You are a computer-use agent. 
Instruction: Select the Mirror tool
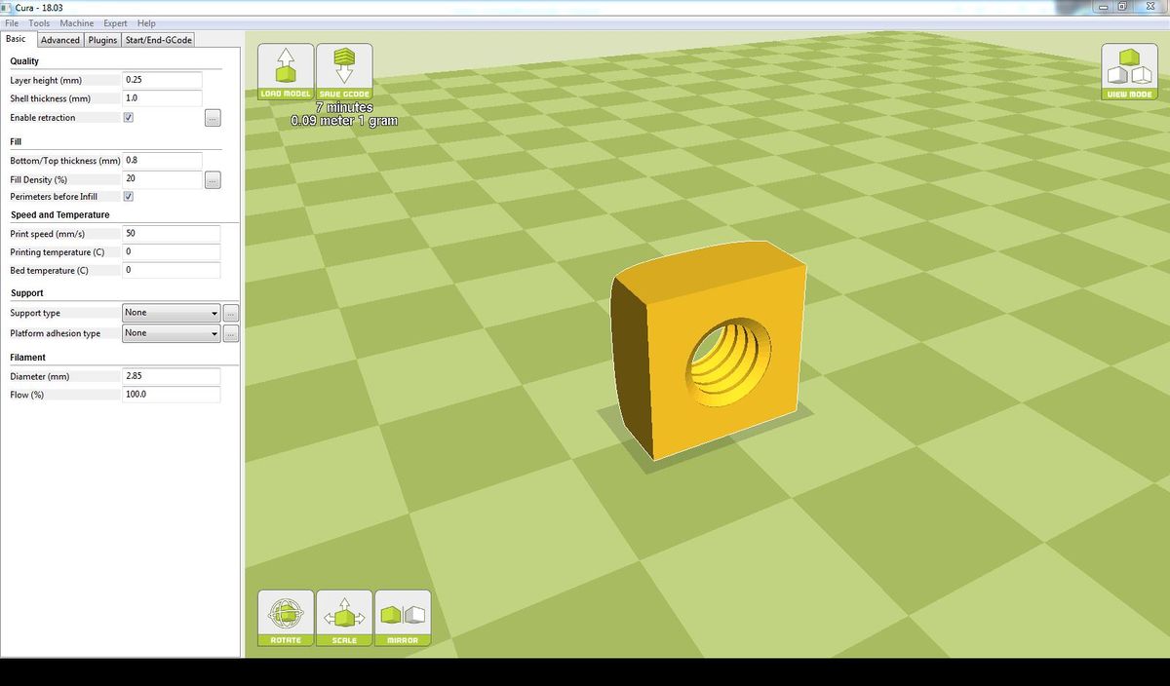(403, 618)
